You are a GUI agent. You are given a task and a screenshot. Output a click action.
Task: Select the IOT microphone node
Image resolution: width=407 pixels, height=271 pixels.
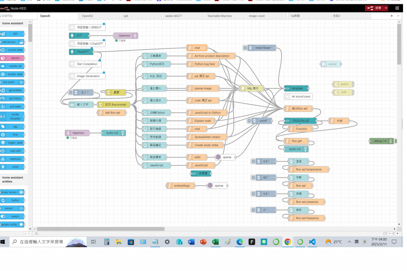coord(79,35)
